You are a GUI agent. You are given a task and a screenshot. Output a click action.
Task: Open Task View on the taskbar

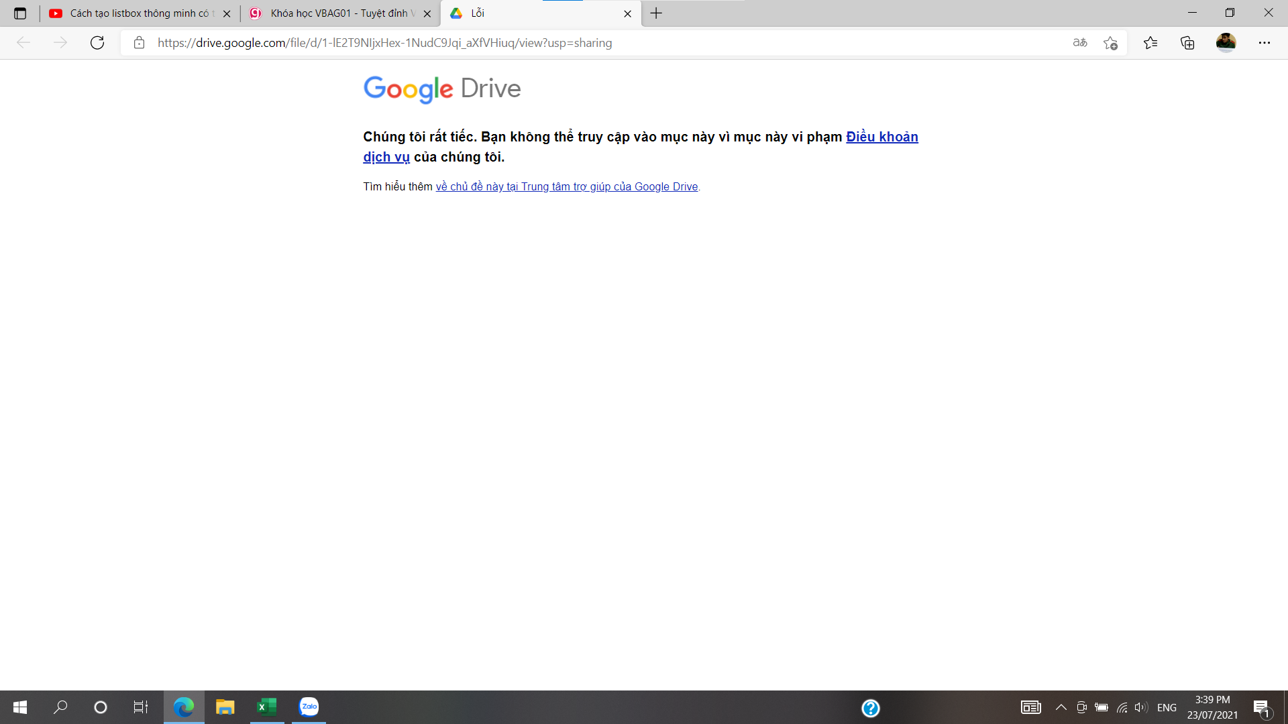point(141,707)
